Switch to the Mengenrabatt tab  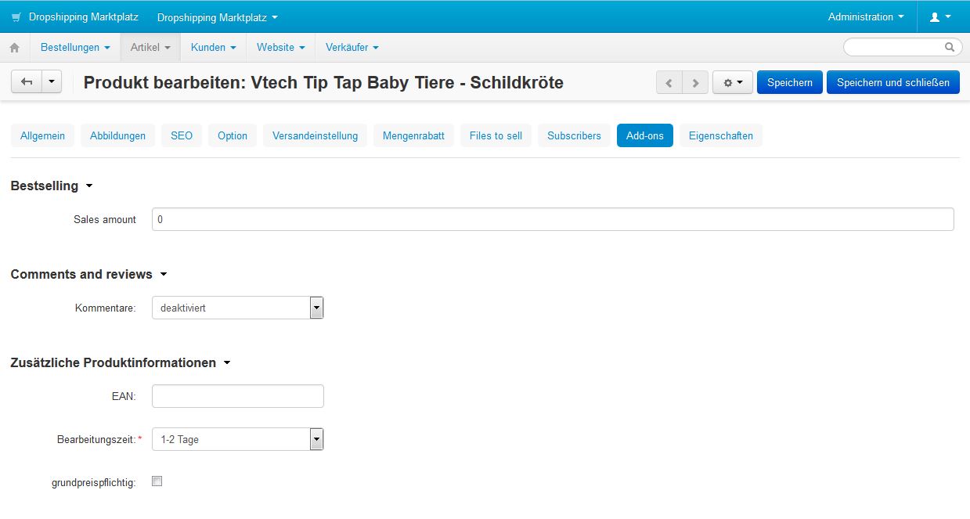(x=413, y=135)
